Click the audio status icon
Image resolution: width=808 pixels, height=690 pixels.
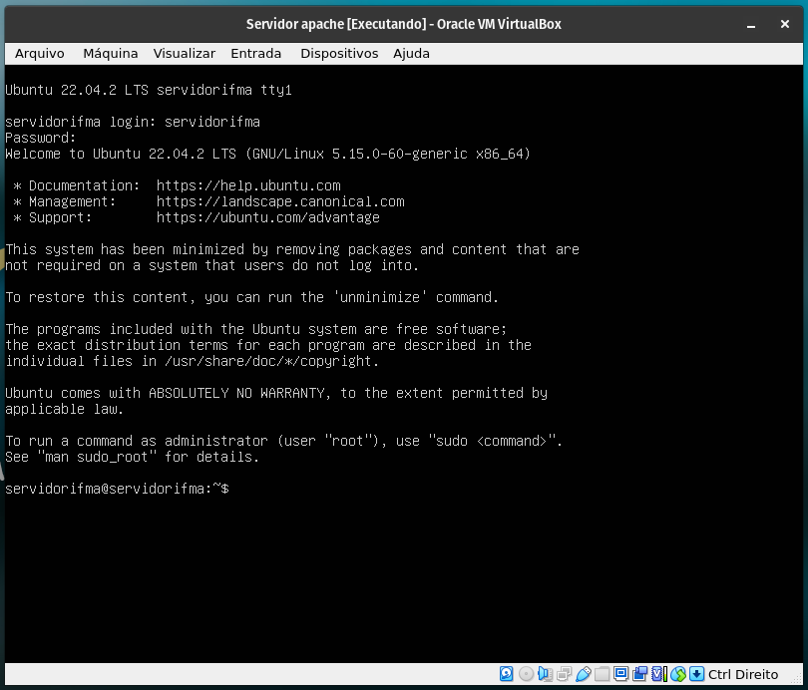coord(543,674)
